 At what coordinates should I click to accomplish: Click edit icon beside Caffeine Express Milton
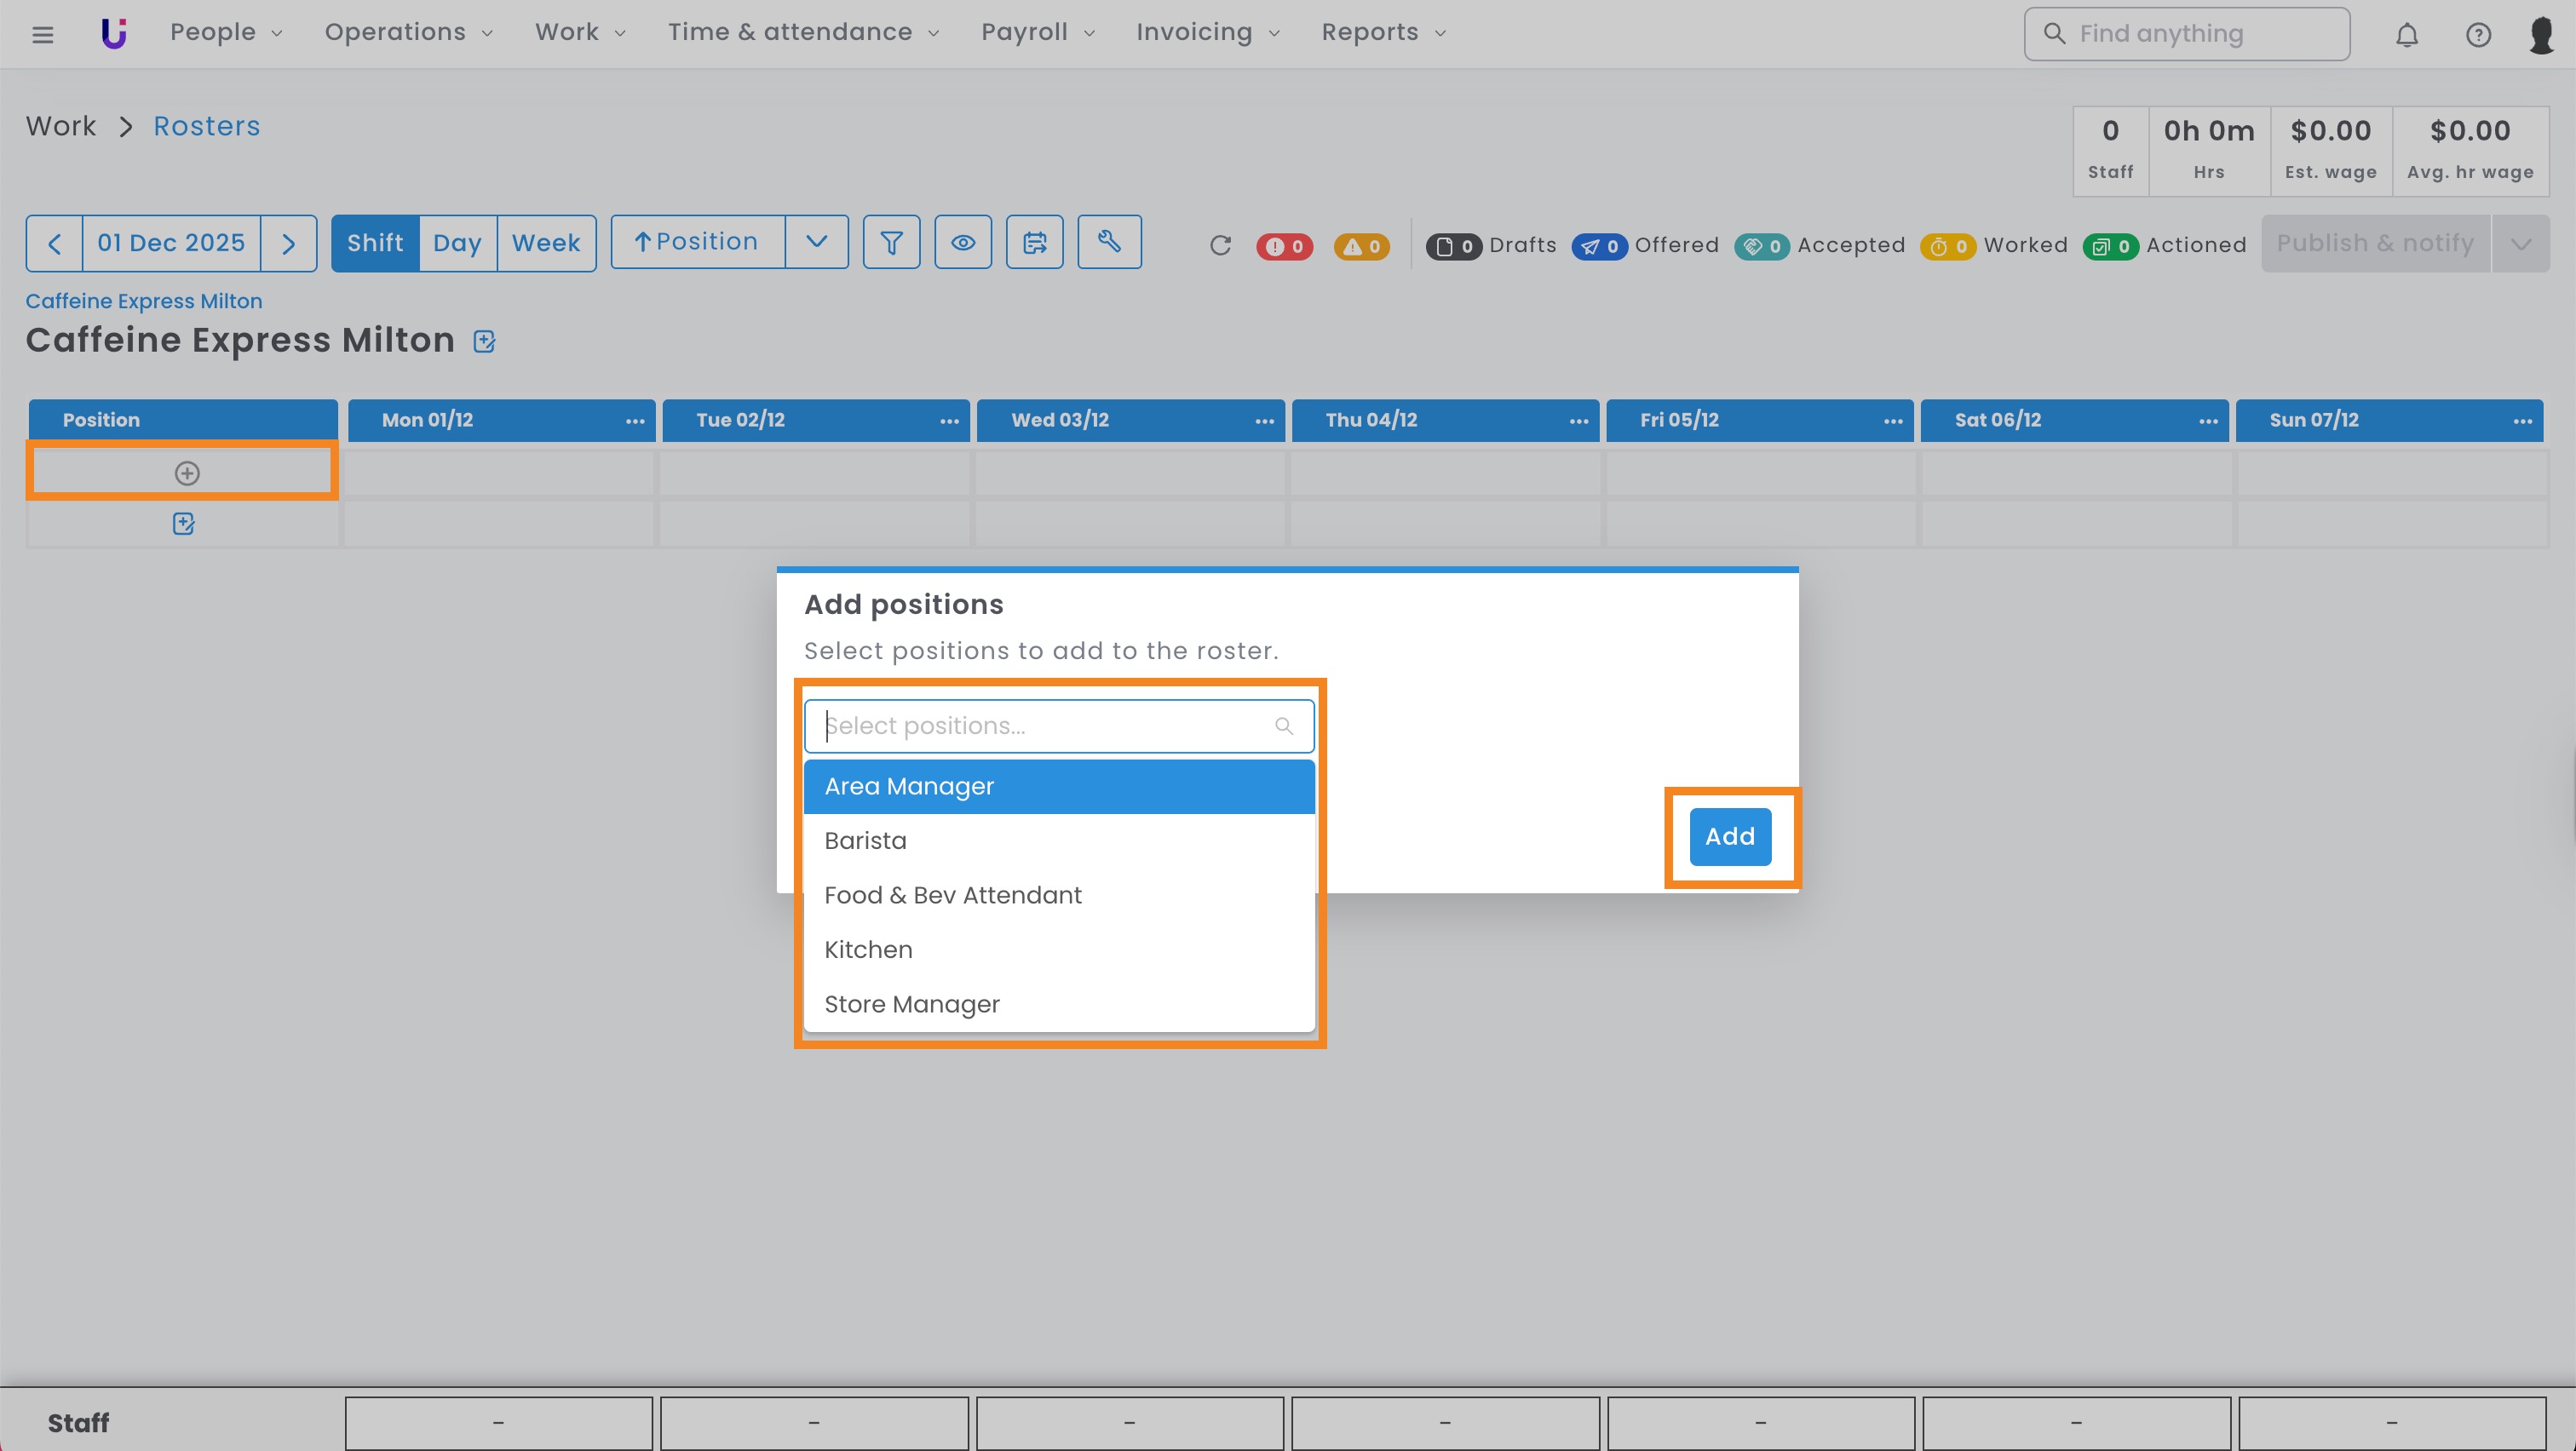[x=485, y=341]
